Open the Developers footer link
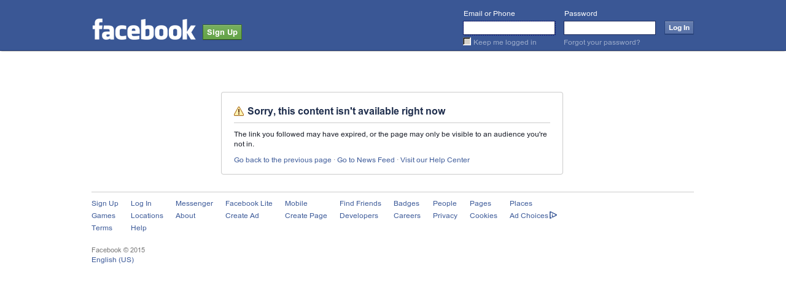Image resolution: width=786 pixels, height=294 pixels. pos(359,216)
